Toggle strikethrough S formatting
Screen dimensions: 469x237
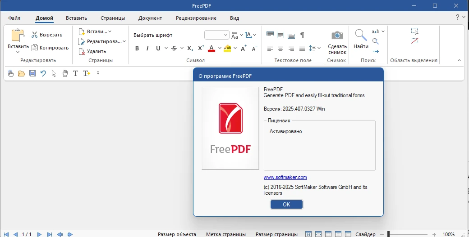pyautogui.click(x=174, y=48)
